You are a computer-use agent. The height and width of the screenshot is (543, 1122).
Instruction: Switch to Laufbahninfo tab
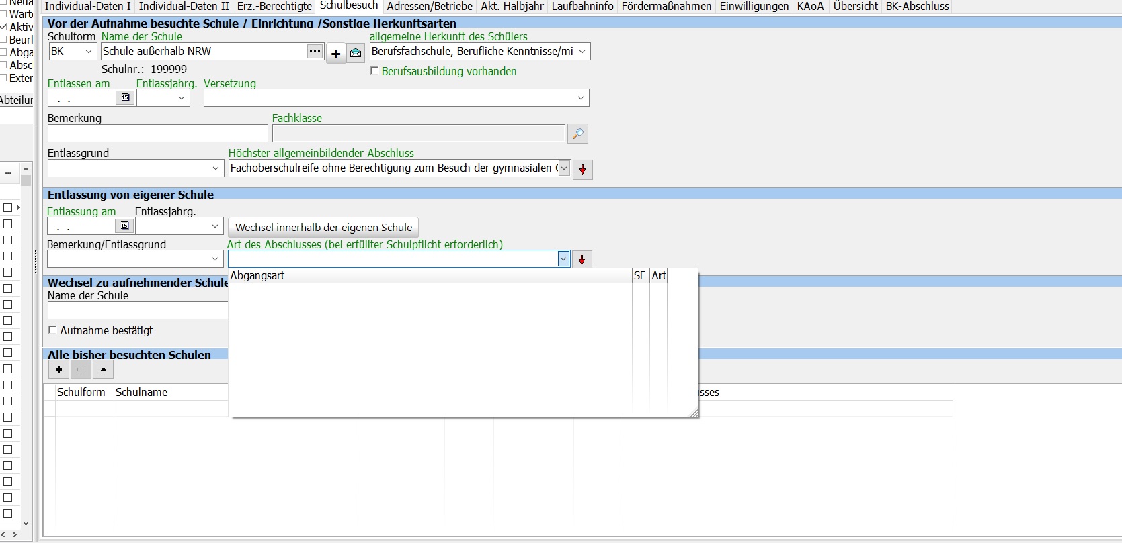tap(583, 7)
